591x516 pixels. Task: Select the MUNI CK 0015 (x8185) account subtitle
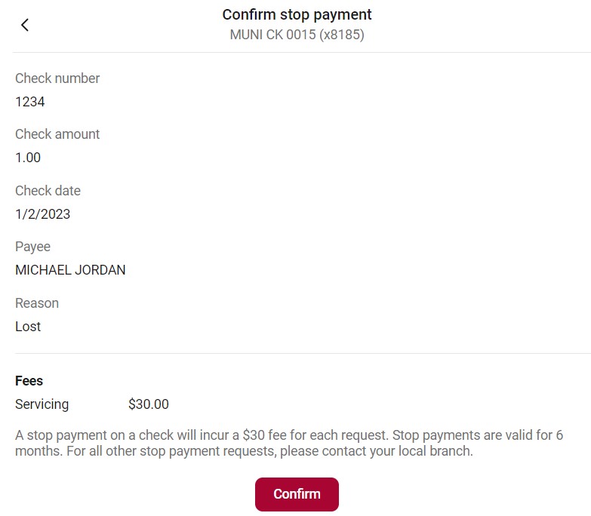(x=297, y=35)
